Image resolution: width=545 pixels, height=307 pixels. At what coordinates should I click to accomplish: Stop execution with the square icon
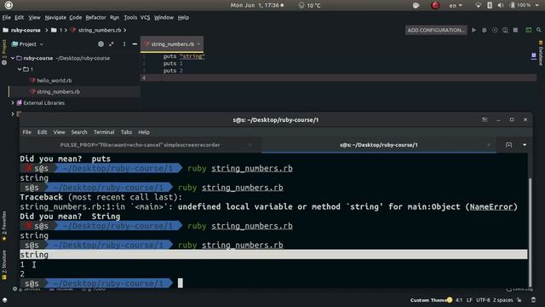[515, 31]
